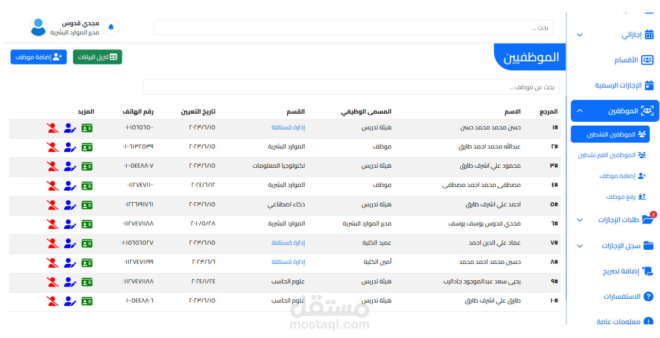The height and width of the screenshot is (338, 660).
Task: Select الموظفين الغير نشطين submenu item
Action: 612,155
